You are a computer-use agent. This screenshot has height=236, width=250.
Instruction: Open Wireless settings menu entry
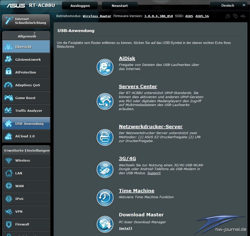26,160
